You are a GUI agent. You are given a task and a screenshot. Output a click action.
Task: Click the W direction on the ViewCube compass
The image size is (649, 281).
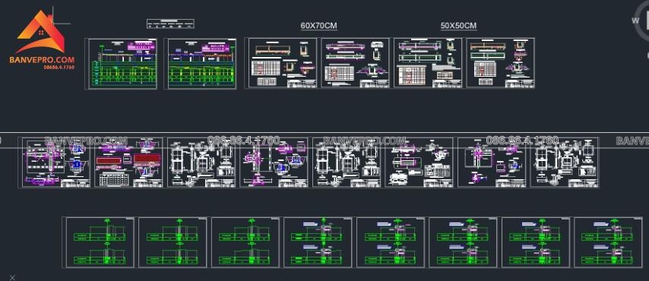click(635, 20)
